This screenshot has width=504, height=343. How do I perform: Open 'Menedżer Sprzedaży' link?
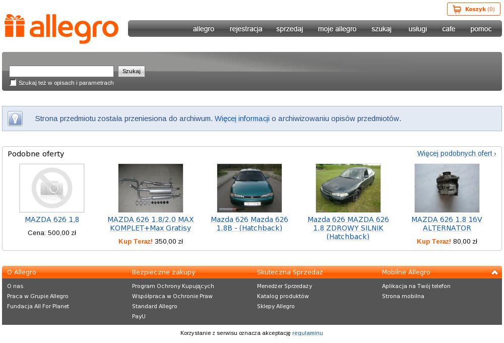coord(284,286)
